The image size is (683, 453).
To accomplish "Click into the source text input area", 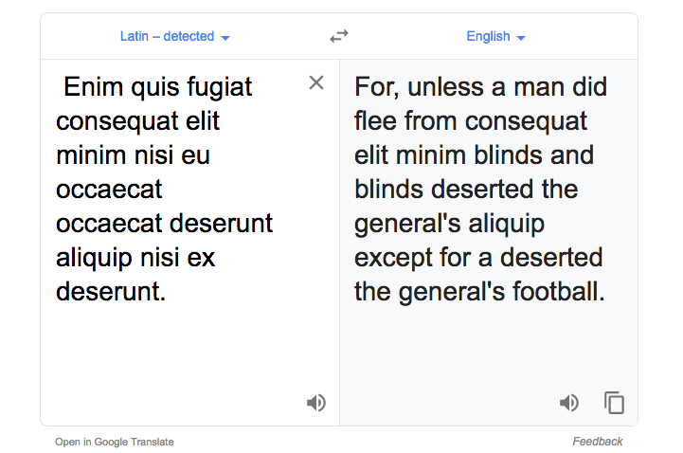I will pos(180,351).
